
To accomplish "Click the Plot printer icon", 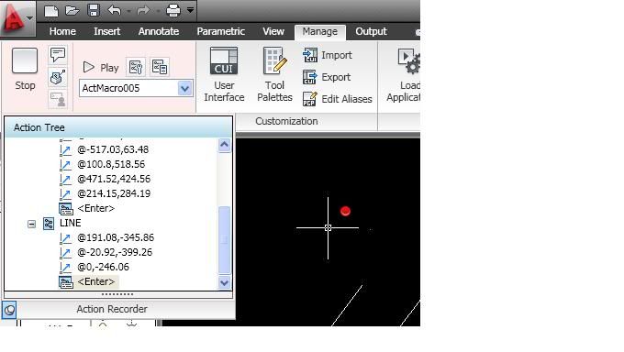I will click(173, 10).
